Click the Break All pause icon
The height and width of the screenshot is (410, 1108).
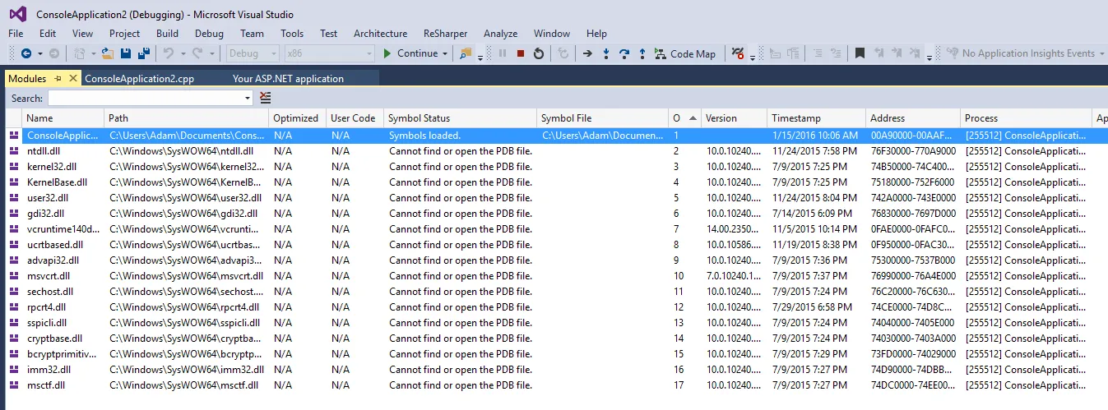(503, 53)
